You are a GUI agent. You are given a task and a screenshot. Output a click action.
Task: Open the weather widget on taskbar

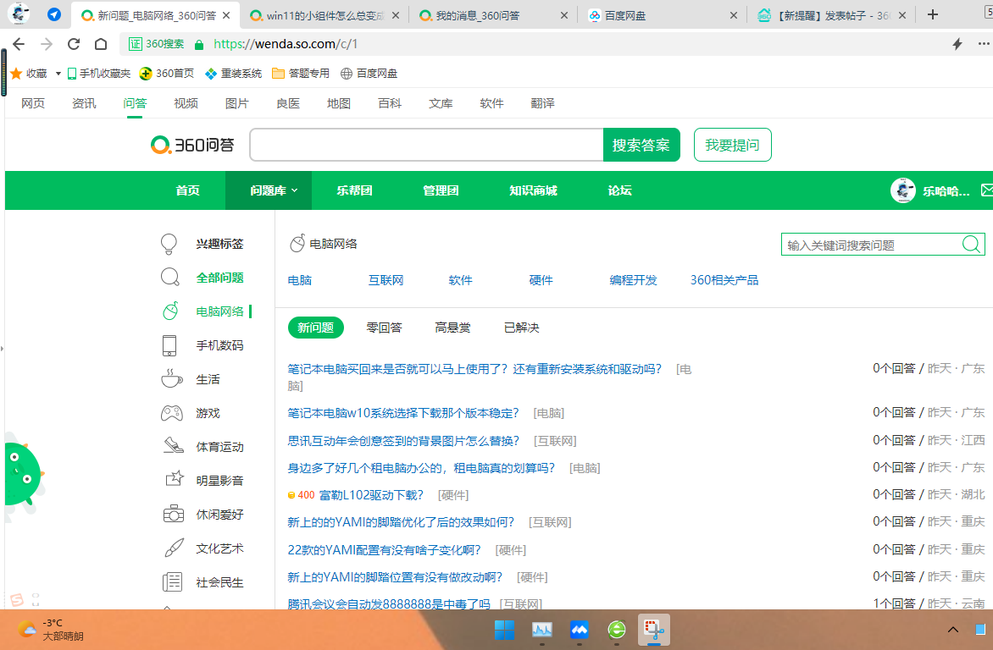(50, 630)
